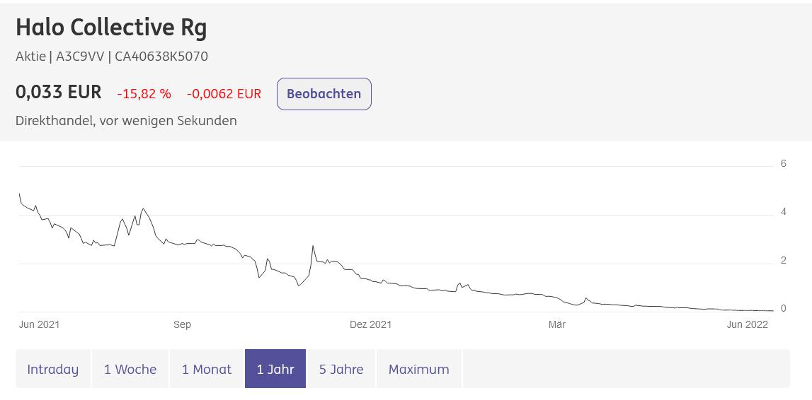Click the Direkthandel timestamp text

click(126, 121)
